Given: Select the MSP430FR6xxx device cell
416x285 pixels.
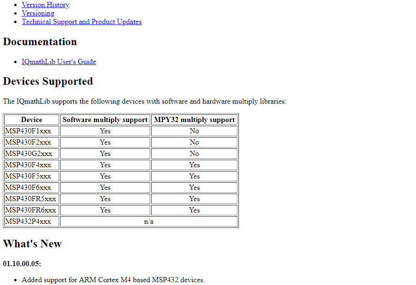Looking at the screenshot, I should [x=32, y=210].
